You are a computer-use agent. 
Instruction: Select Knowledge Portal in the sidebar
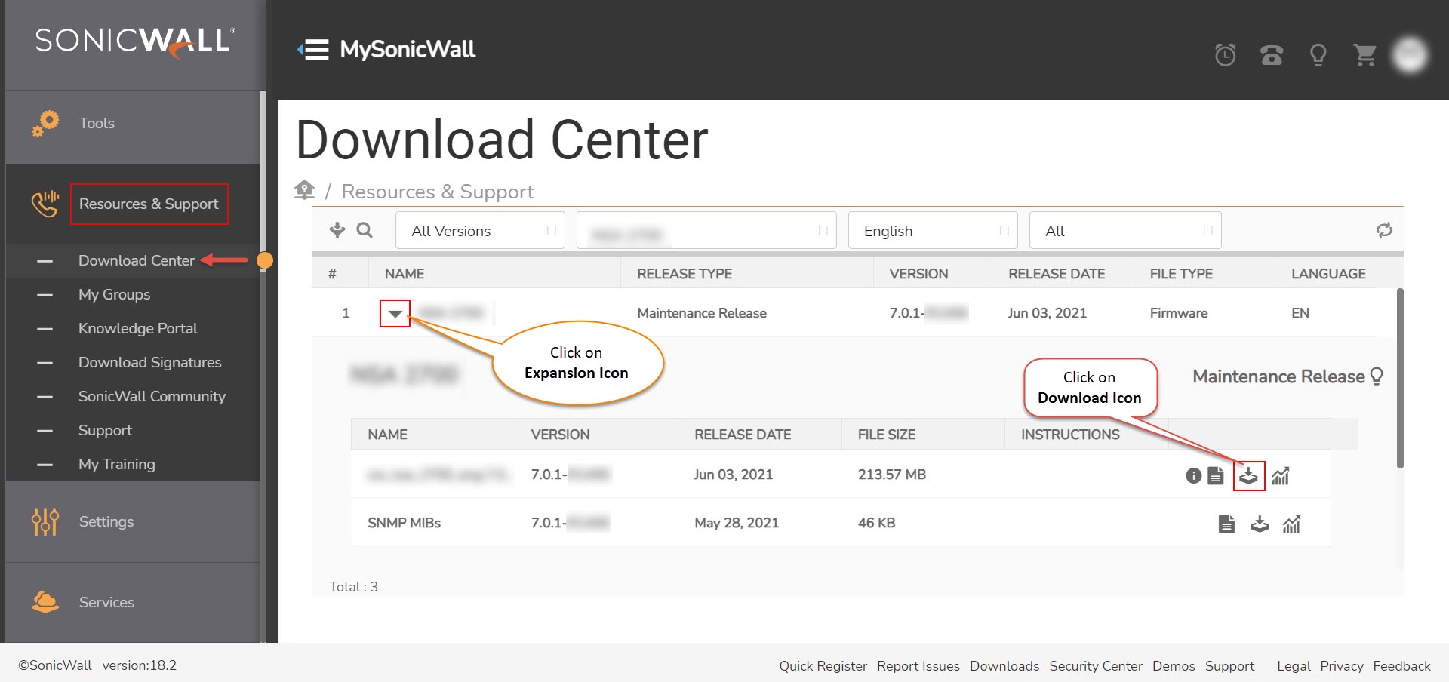pos(137,328)
